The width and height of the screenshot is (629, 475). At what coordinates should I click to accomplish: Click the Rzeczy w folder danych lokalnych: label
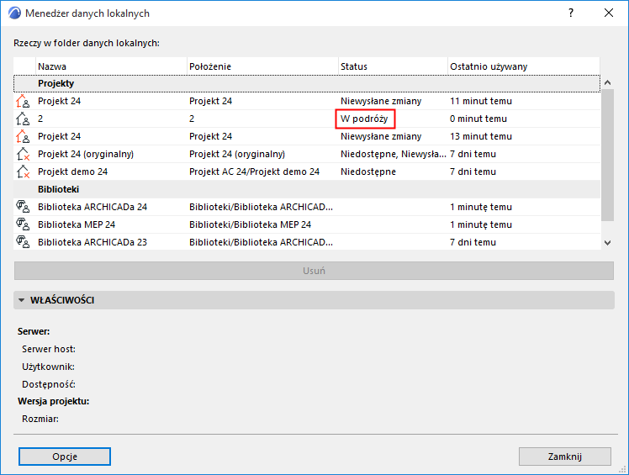tap(87, 43)
